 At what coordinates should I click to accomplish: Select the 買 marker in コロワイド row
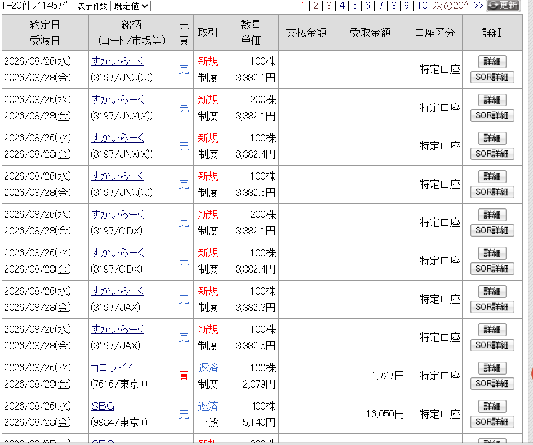point(184,376)
